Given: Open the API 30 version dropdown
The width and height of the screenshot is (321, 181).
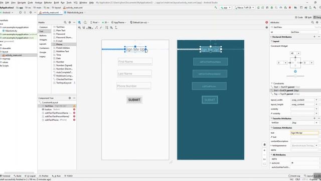Looking at the screenshot, I should 105,22.
